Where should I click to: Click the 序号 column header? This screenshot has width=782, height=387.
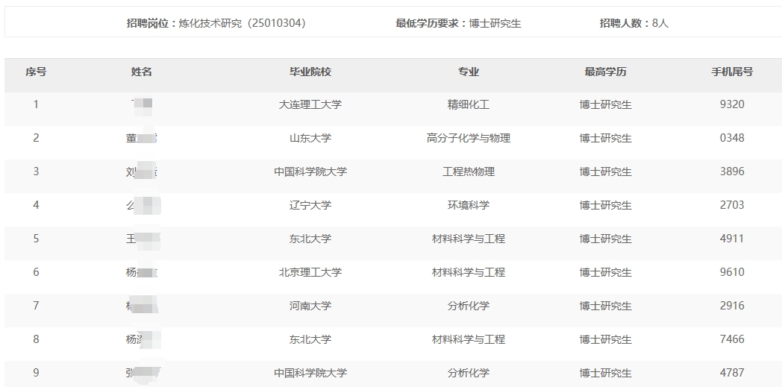click(36, 72)
